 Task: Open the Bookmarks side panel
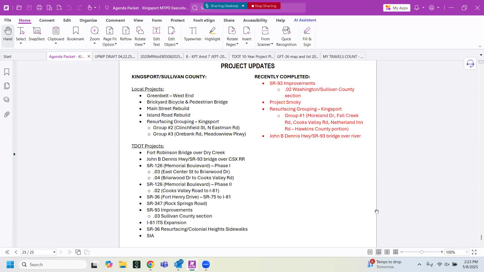click(7, 72)
